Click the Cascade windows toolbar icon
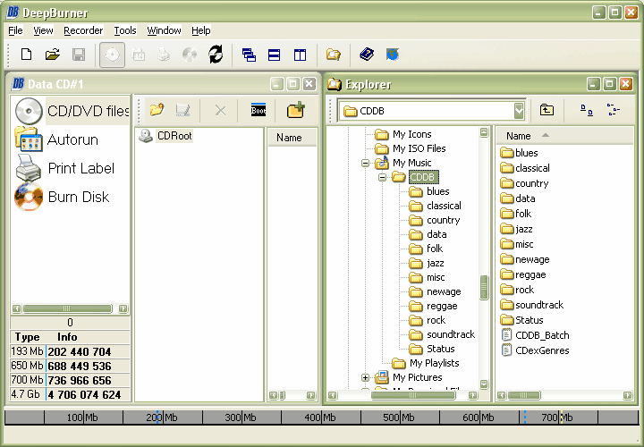The width and height of the screenshot is (644, 447). pyautogui.click(x=249, y=55)
